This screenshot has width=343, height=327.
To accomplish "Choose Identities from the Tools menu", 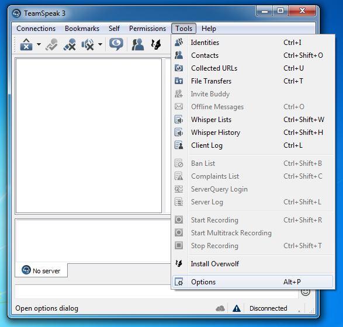I will [252, 43].
